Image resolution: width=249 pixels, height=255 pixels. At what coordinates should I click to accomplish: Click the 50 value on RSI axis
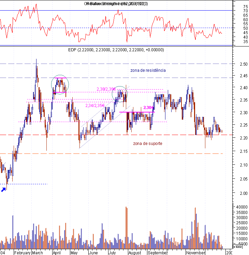click(245, 28)
